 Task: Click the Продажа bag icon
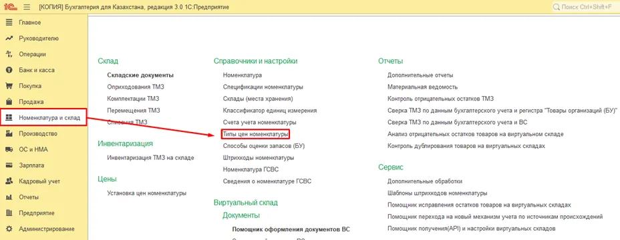tap(9, 102)
